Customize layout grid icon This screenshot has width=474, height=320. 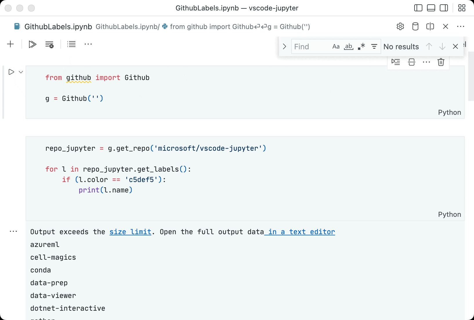[x=462, y=8]
